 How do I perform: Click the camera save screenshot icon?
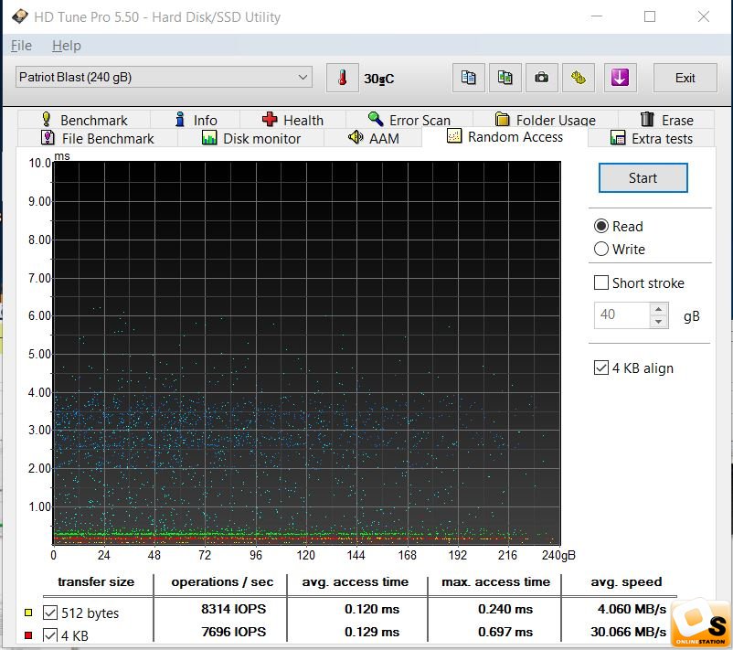541,78
